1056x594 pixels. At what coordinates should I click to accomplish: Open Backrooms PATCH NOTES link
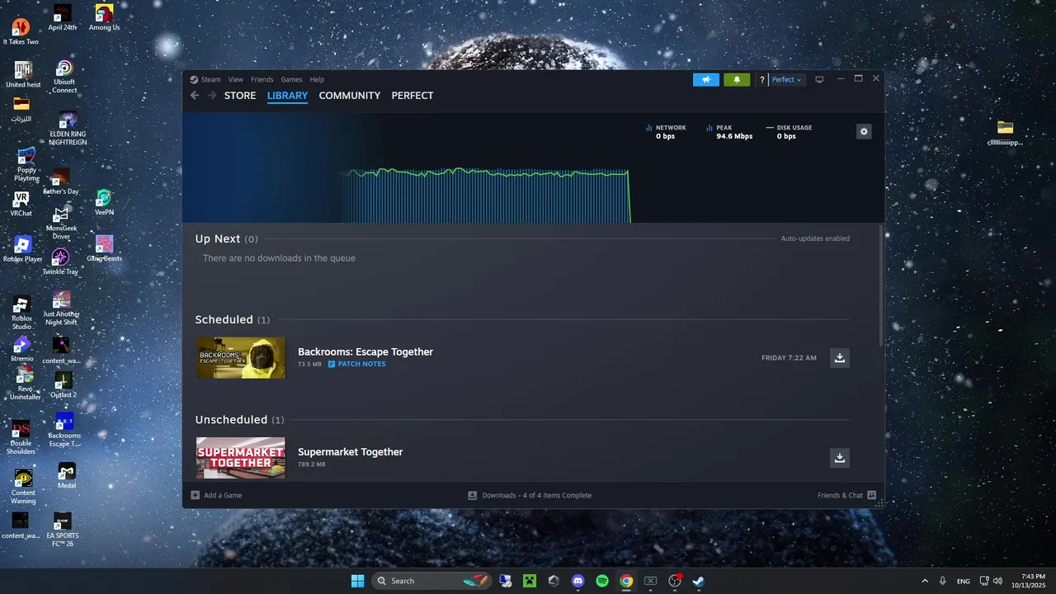[x=356, y=364]
